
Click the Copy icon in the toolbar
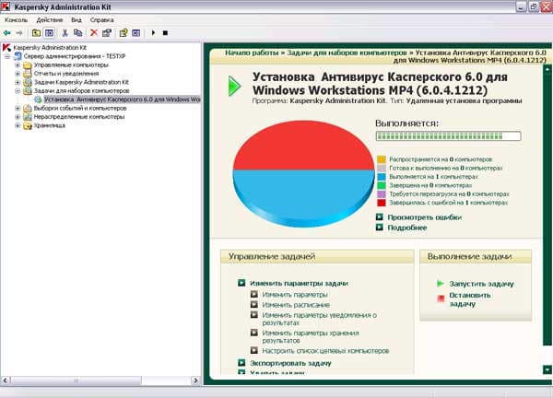click(x=78, y=33)
